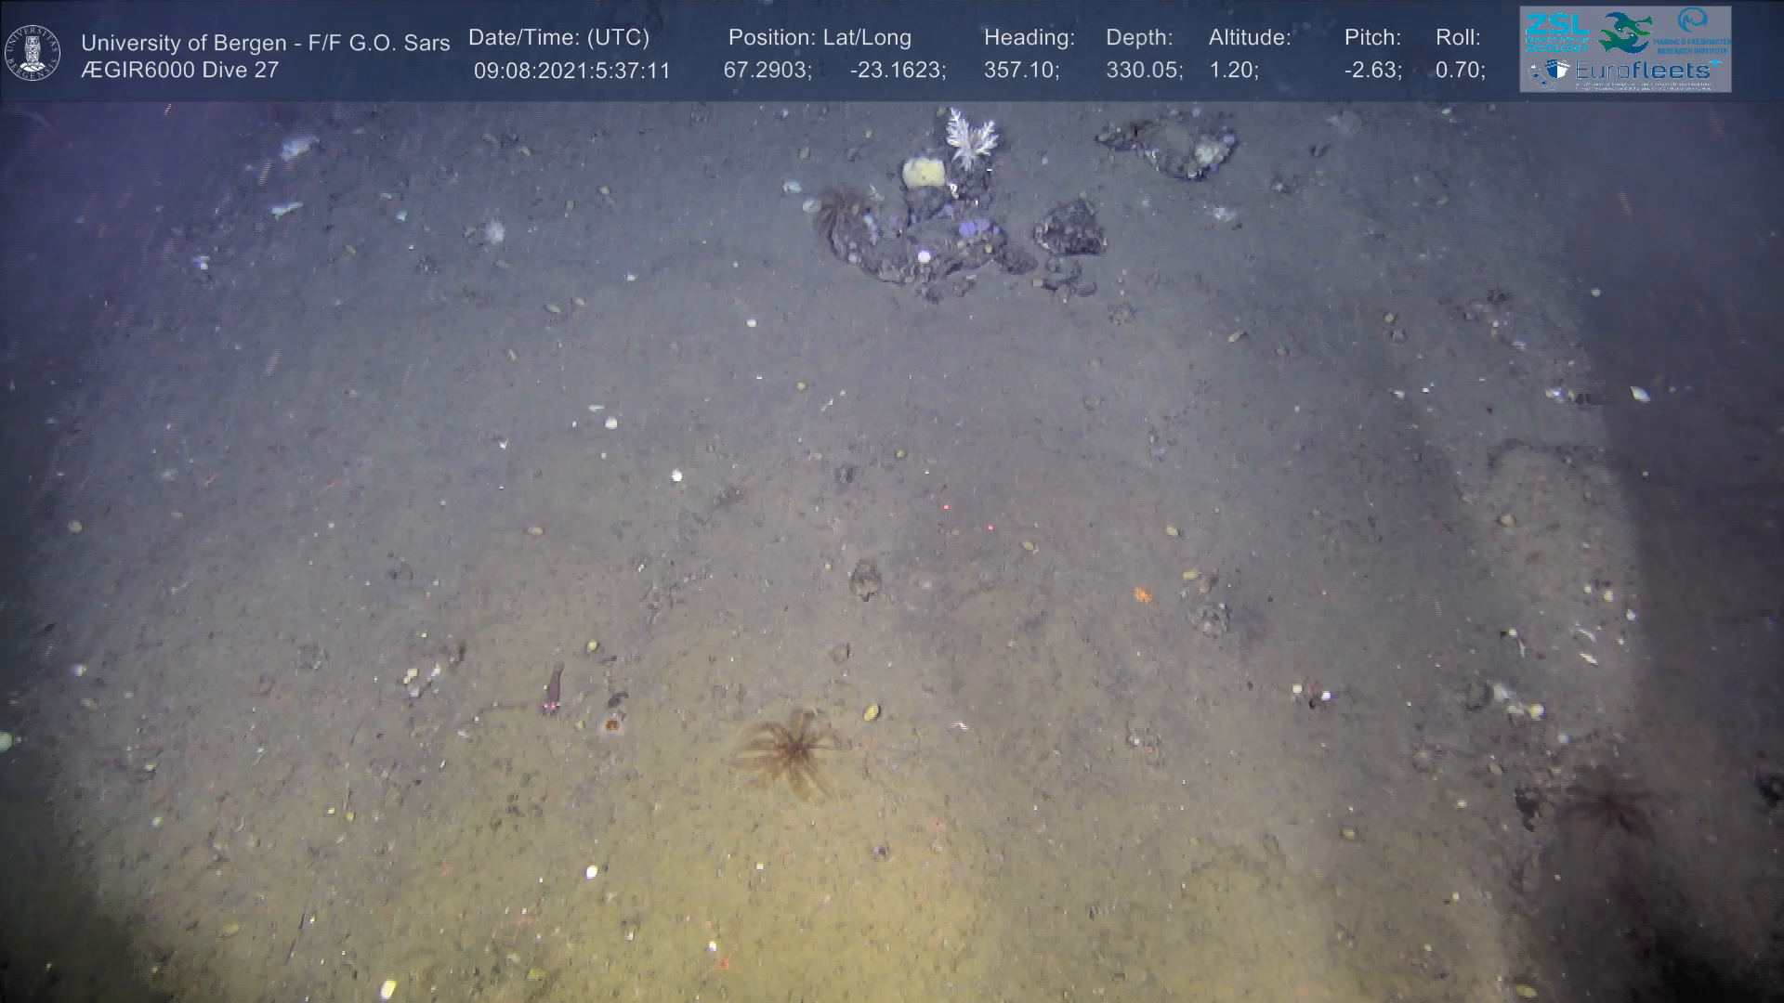Click the Date/Time: (UTC) header
Image resolution: width=1784 pixels, height=1003 pixels.
558,38
